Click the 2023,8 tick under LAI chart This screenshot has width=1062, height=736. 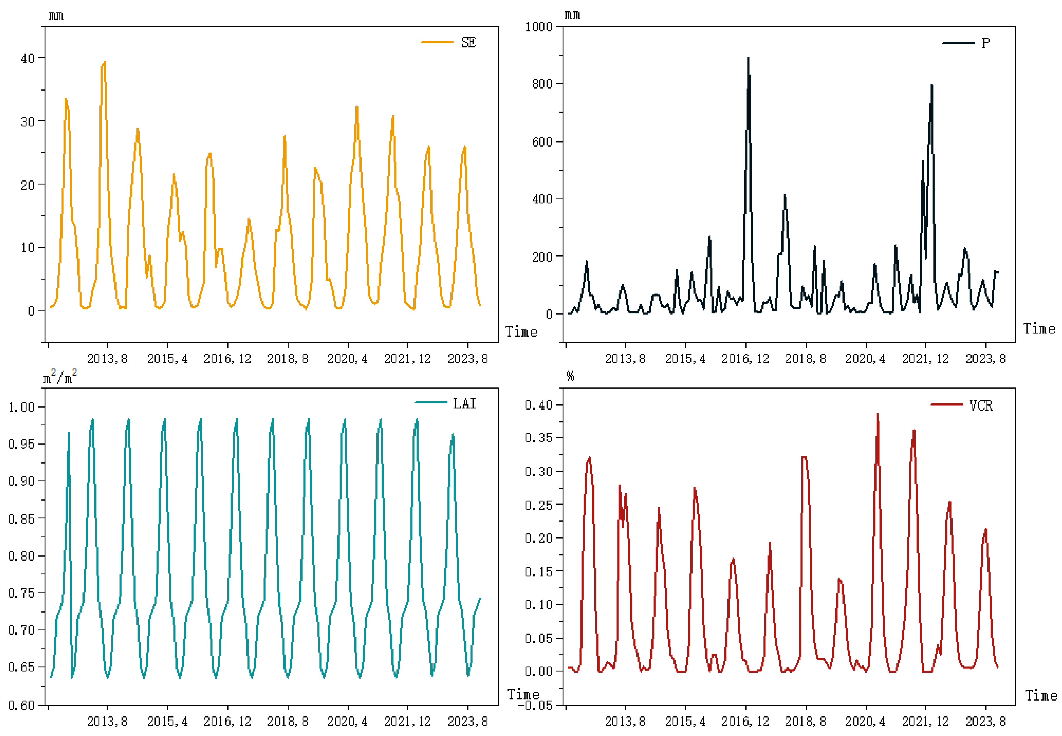tap(467, 721)
